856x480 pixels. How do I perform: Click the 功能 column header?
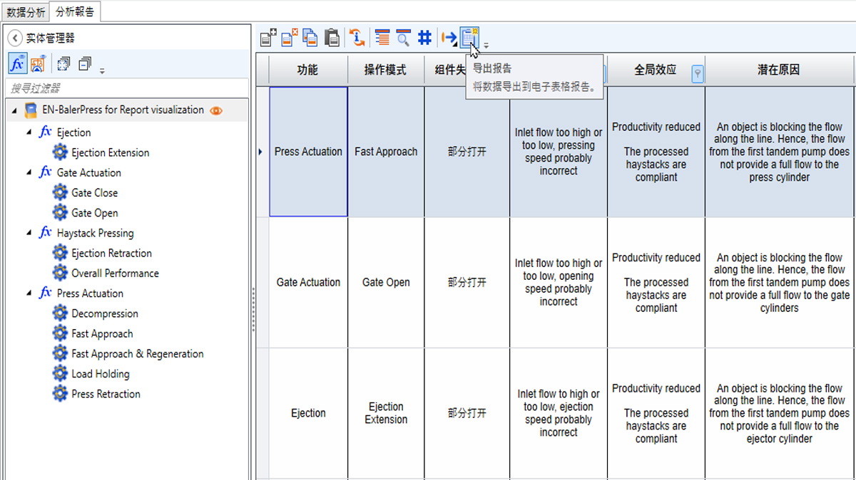click(x=308, y=71)
